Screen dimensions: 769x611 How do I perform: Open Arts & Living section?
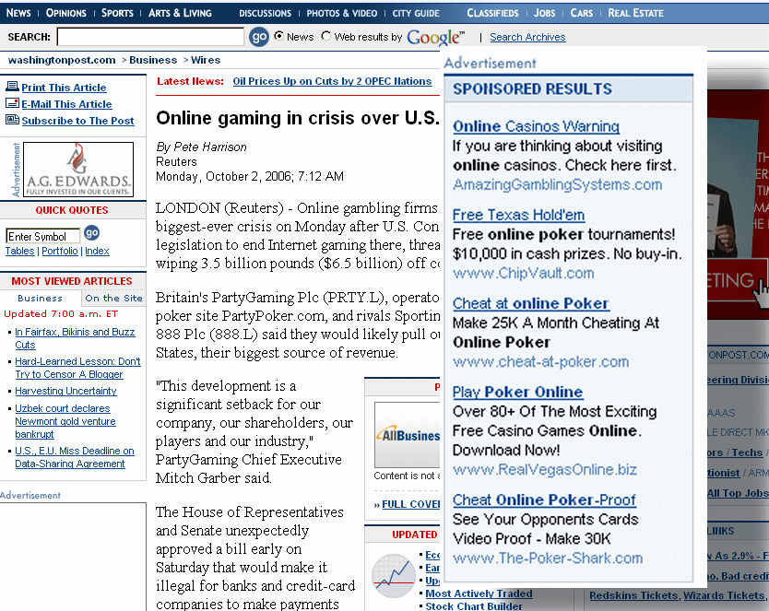180,13
